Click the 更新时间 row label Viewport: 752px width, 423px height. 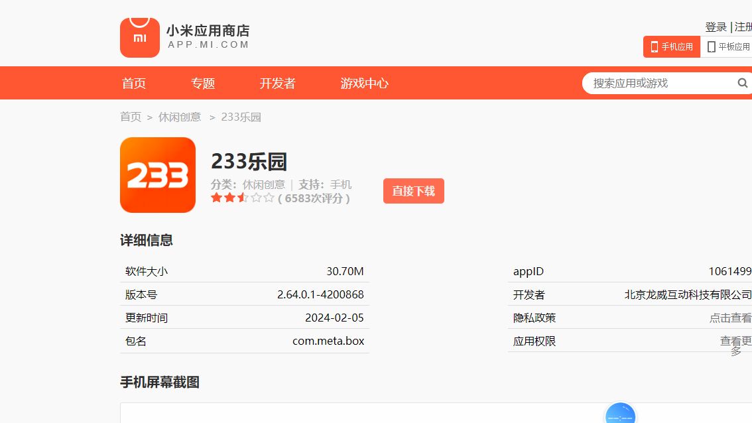[x=147, y=318]
